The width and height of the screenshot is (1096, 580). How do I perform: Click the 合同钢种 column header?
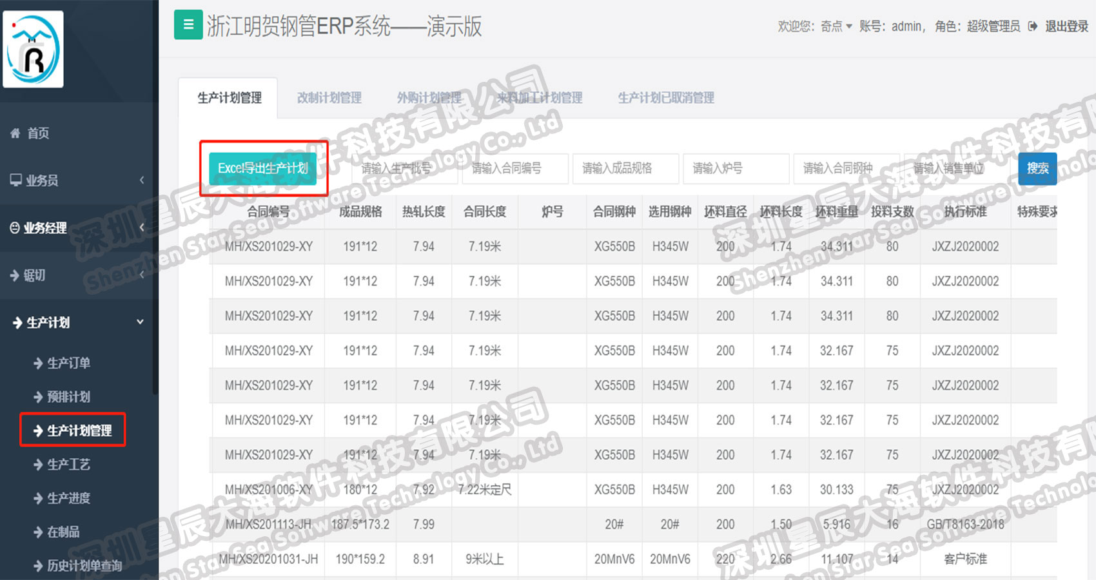(x=614, y=211)
